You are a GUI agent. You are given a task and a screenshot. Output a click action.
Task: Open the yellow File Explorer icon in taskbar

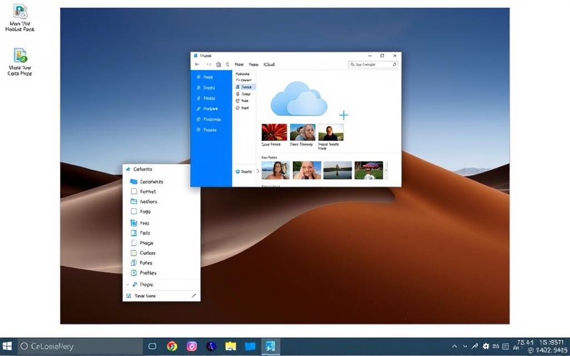click(x=230, y=346)
